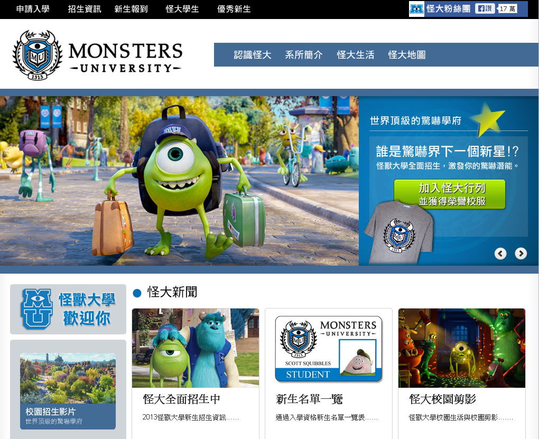Open the 校園招生影片 campus video thumbnail
539x439 pixels.
point(68,378)
